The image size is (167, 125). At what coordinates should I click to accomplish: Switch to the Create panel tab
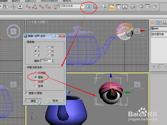tap(152, 23)
